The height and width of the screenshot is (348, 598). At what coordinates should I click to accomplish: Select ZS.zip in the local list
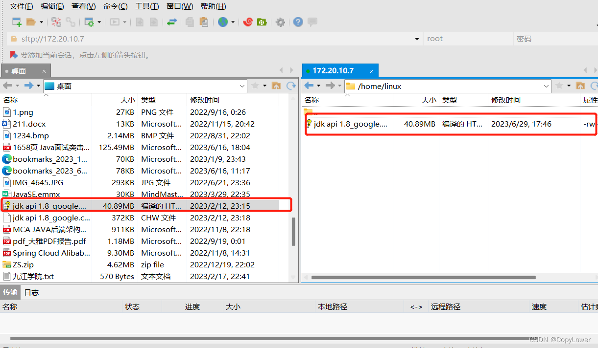[140, 264]
